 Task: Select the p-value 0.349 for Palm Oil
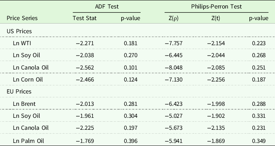[x=259, y=141]
